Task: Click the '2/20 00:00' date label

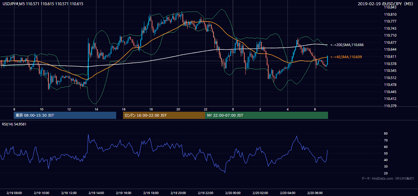Action: [x=233, y=193]
